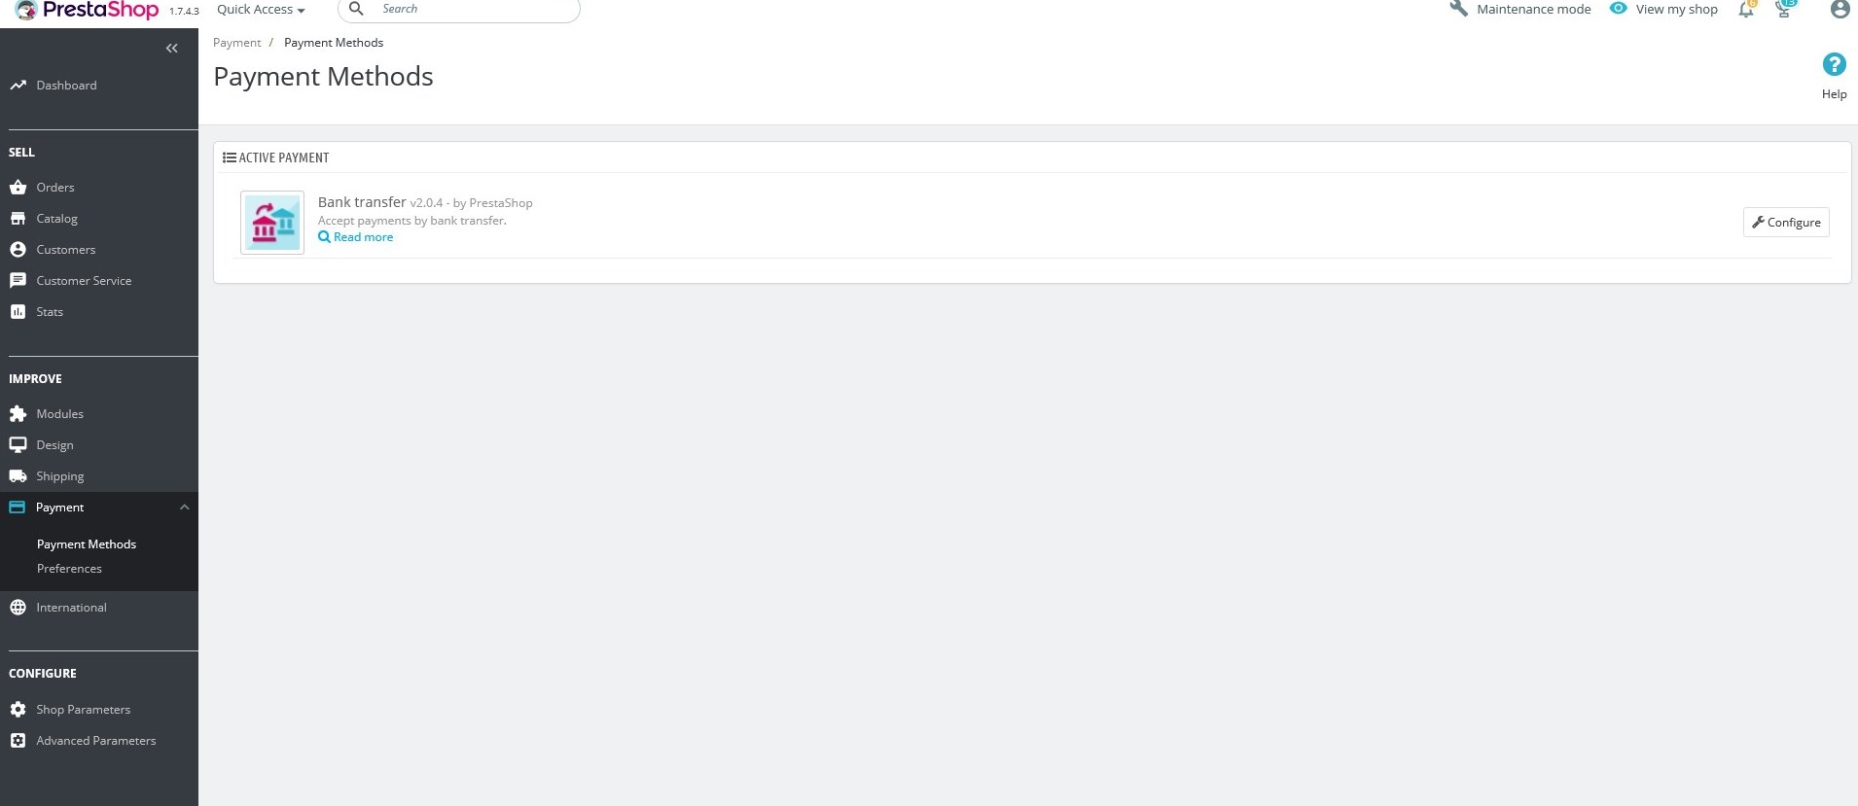Click the Bank transfer module logo

click(x=272, y=223)
